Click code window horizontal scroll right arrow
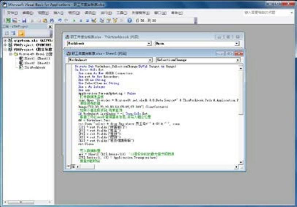 click(x=236, y=167)
